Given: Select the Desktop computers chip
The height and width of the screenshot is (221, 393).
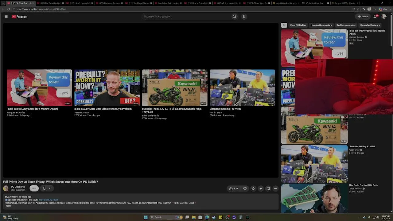Looking at the screenshot, I should pos(346,25).
